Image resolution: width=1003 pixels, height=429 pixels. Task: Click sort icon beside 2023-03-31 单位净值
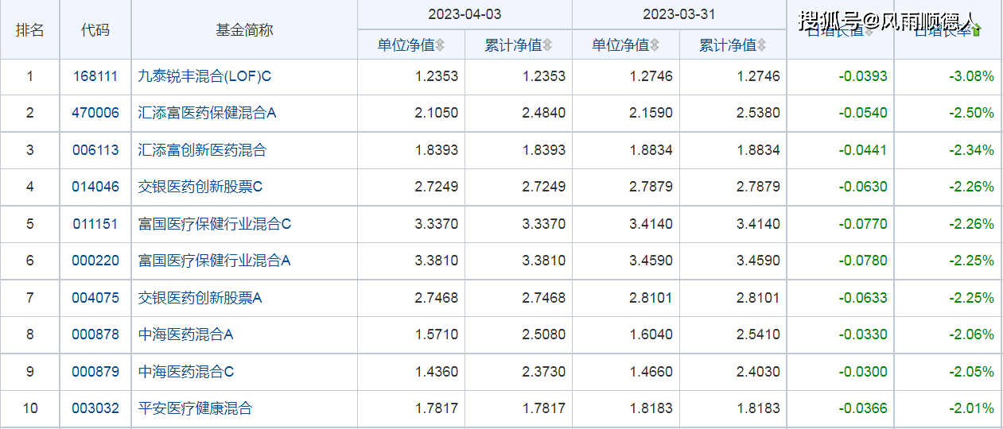(655, 46)
